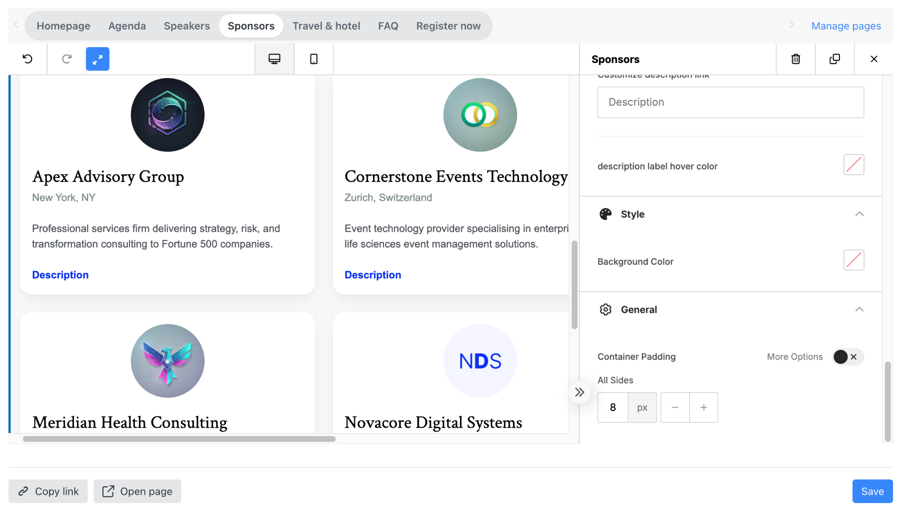Open the Travel & hotel tab
Viewport: 903px width, 515px height.
[326, 26]
